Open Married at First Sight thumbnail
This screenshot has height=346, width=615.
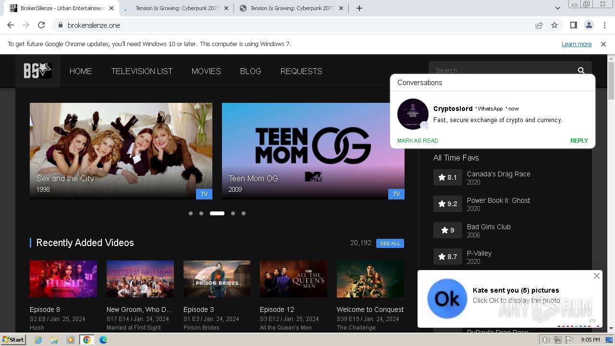140,279
